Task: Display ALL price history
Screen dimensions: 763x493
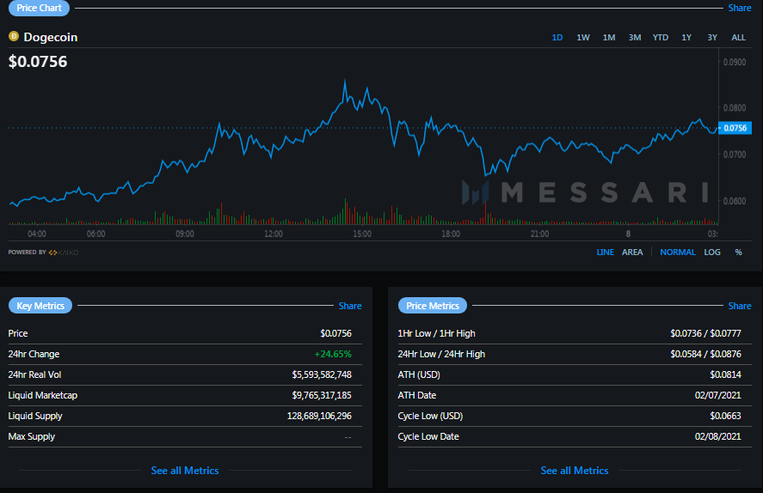Action: tap(738, 38)
